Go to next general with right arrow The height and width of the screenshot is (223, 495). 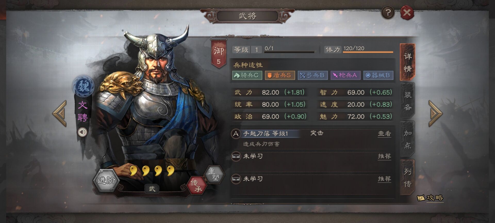pyautogui.click(x=435, y=114)
